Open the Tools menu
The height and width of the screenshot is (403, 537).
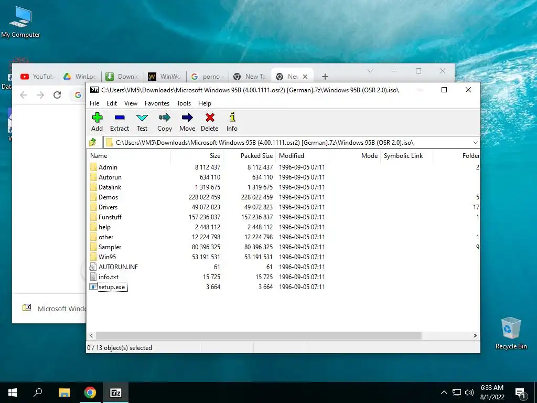pos(184,103)
